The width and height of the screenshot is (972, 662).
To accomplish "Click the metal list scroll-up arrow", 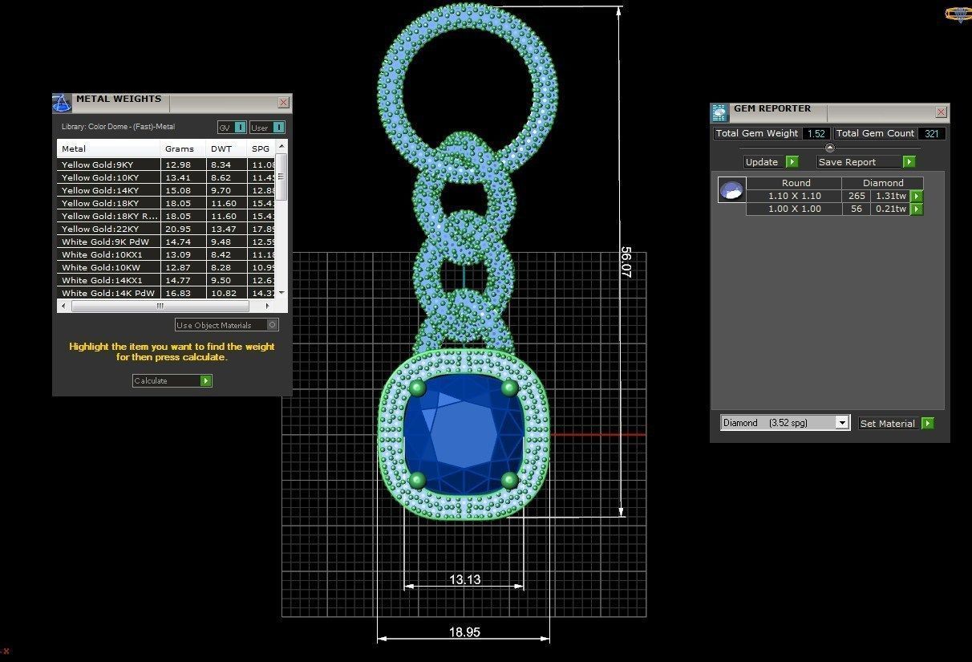I will pyautogui.click(x=281, y=146).
